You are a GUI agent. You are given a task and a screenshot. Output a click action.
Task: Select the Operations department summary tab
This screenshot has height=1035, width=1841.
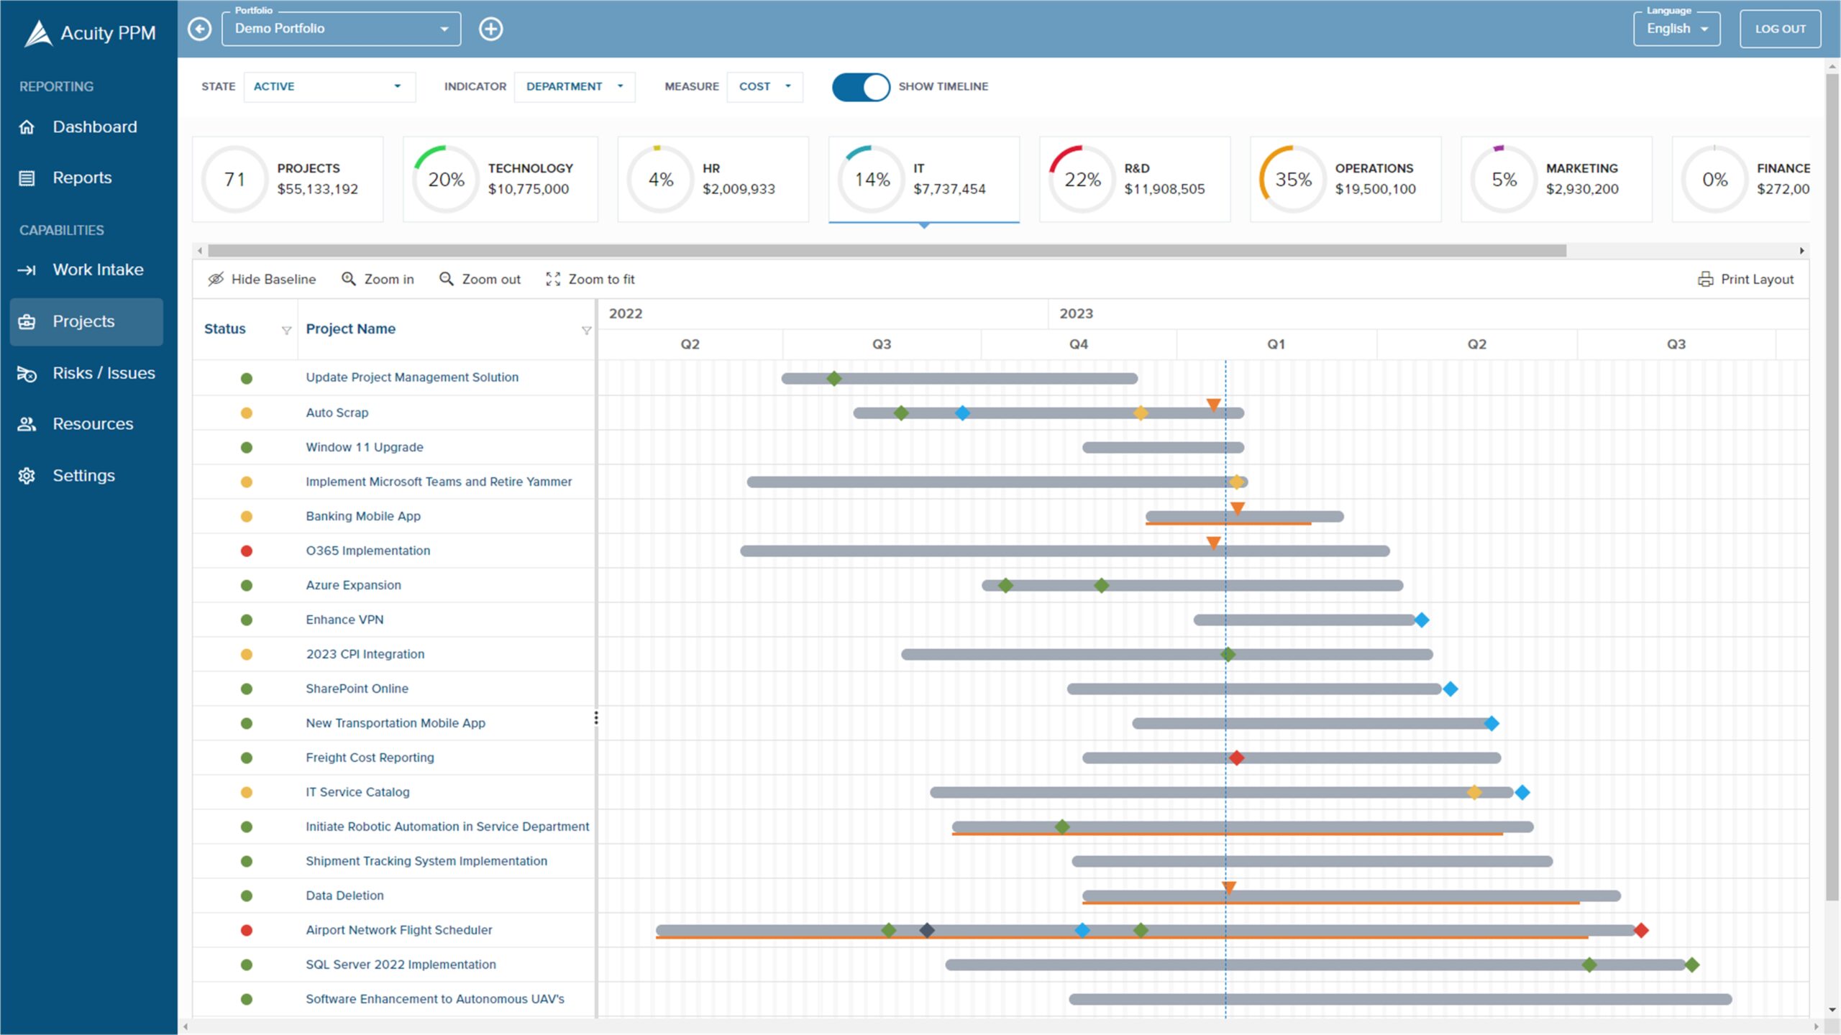[1346, 178]
